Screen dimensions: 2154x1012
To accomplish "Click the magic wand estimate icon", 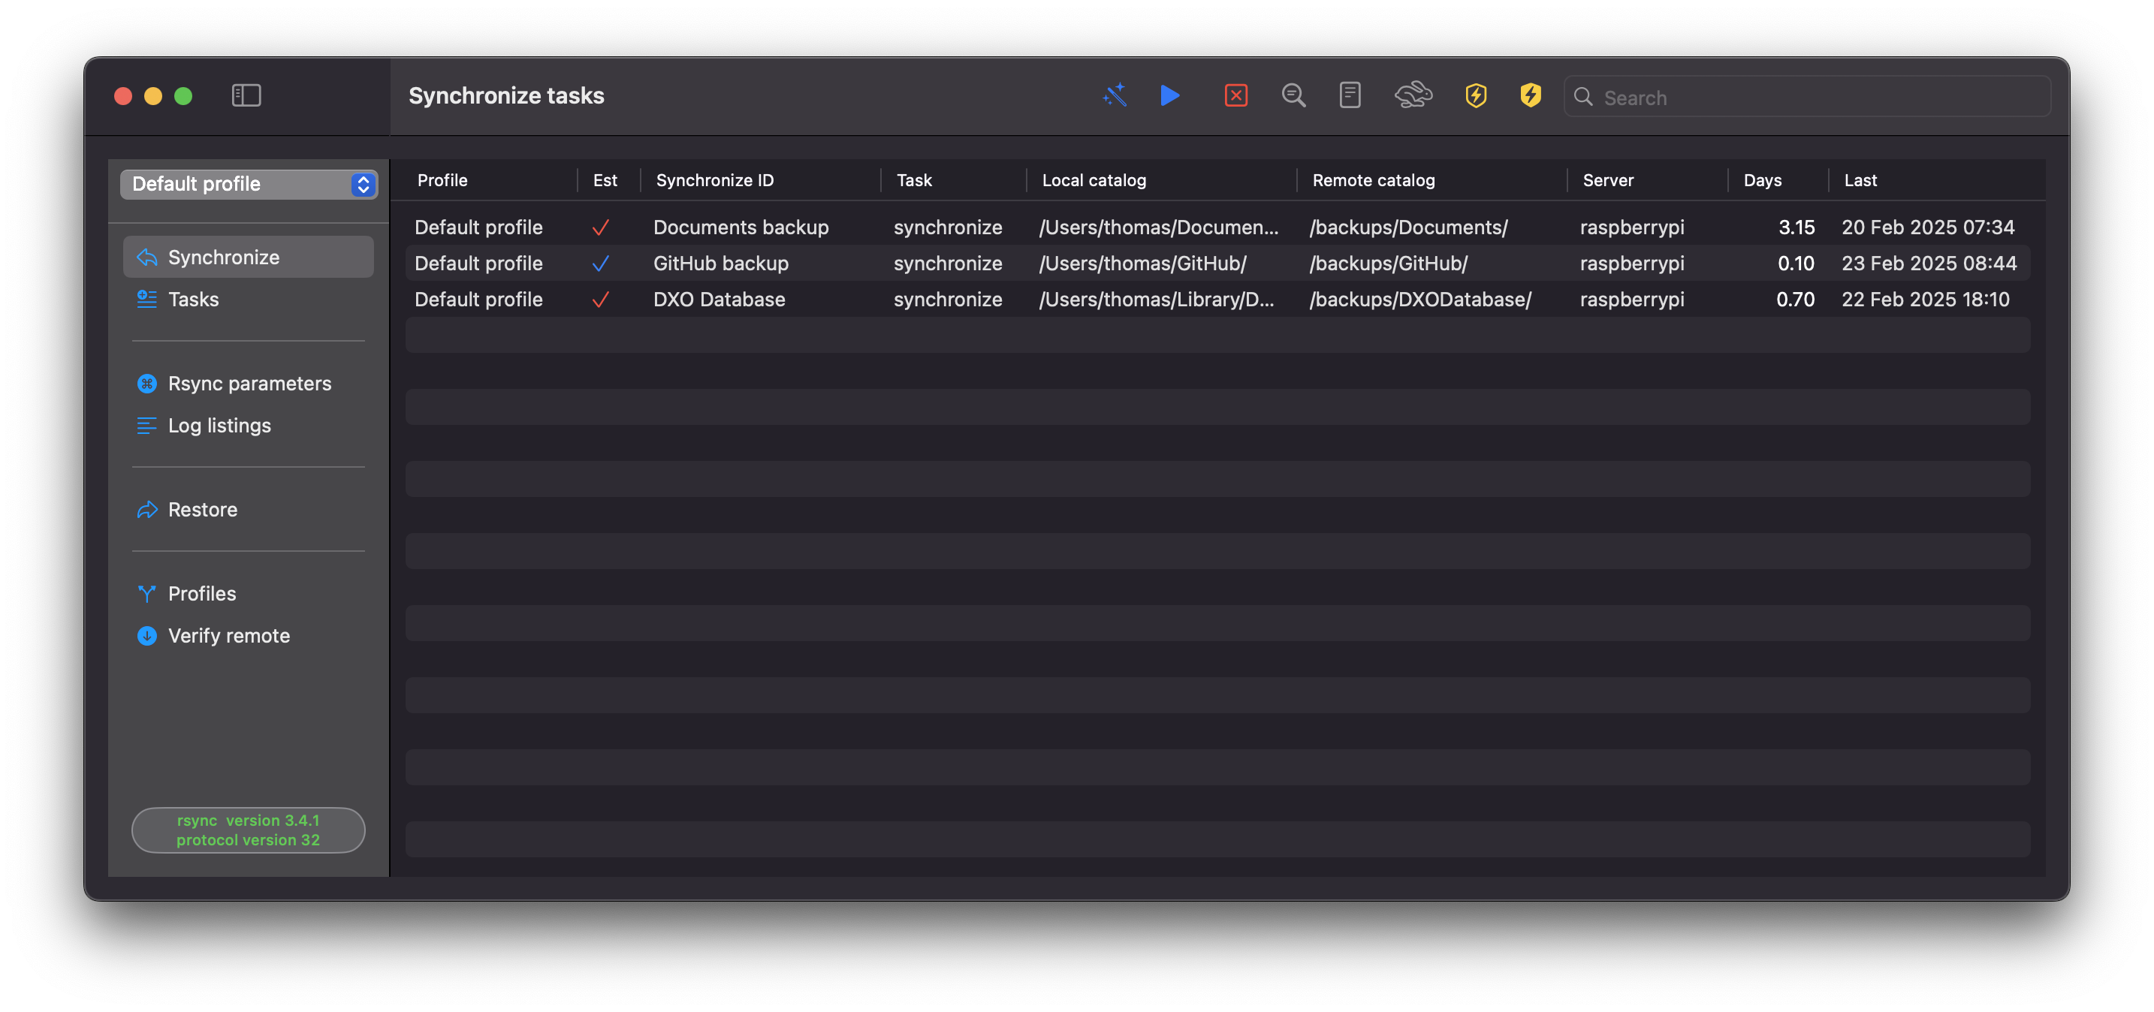I will click(1115, 95).
